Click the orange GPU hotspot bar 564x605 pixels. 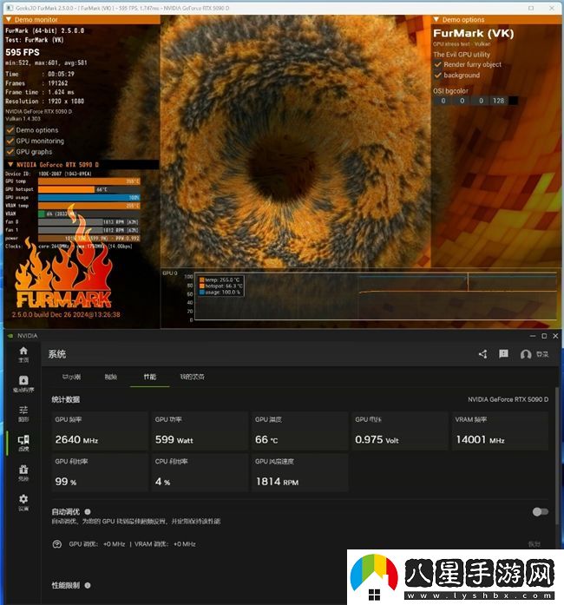pos(66,189)
